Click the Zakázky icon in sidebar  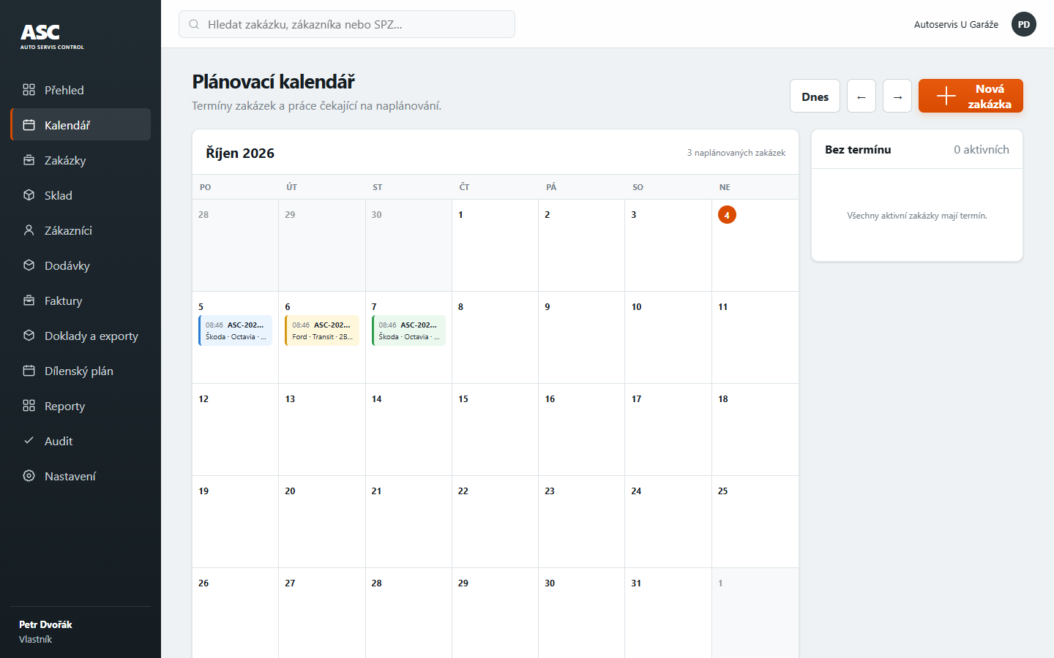pos(29,160)
